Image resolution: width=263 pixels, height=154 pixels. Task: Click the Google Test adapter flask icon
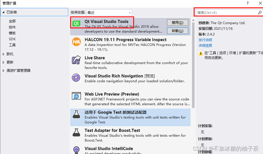pyautogui.click(x=76, y=114)
